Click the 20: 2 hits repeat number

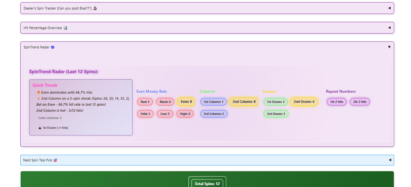tap(360, 102)
